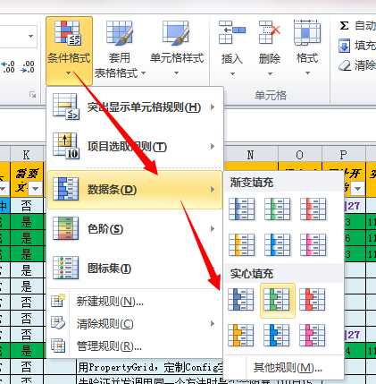Image resolution: width=376 pixels, height=384 pixels.
Task: Click the 插入 insert cells icon
Action: 232,32
